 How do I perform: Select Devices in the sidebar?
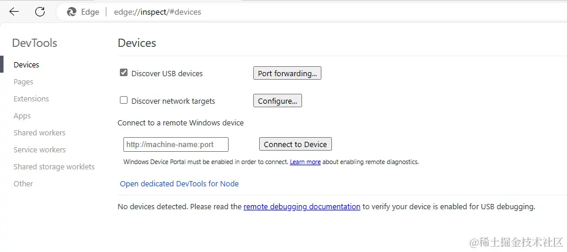point(26,65)
